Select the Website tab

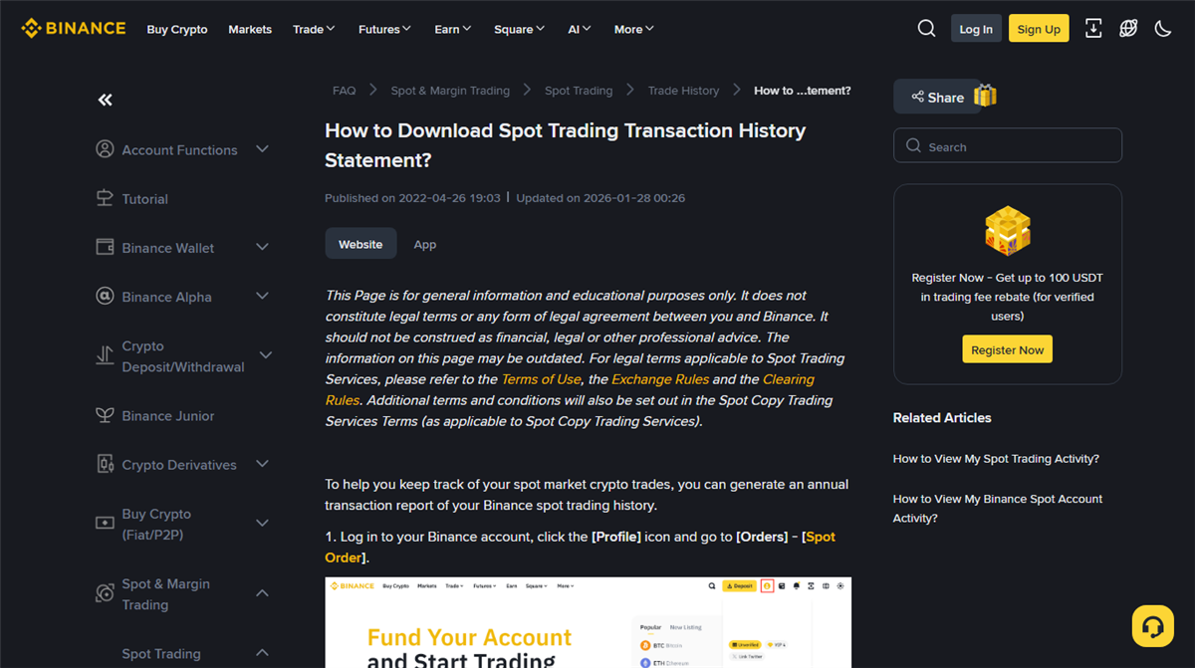[x=360, y=244]
